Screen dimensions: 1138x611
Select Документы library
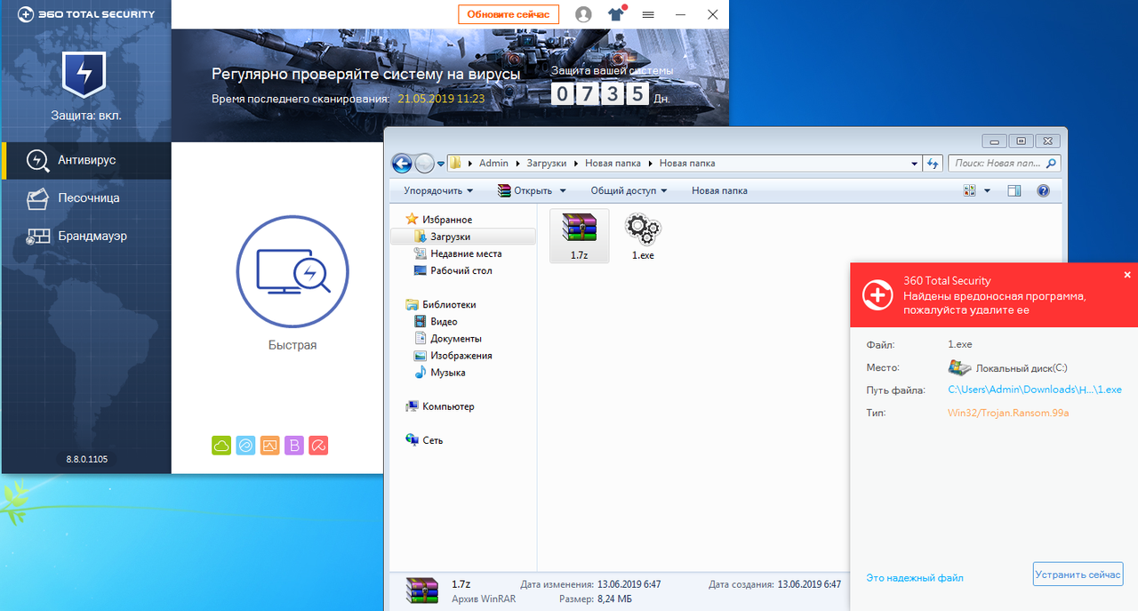[456, 338]
